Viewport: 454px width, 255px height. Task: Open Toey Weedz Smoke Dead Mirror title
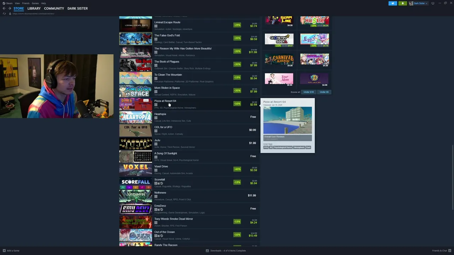click(174, 219)
